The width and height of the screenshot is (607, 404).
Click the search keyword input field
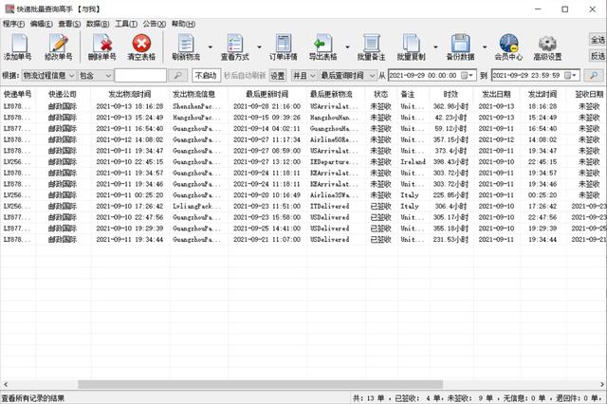tap(140, 76)
